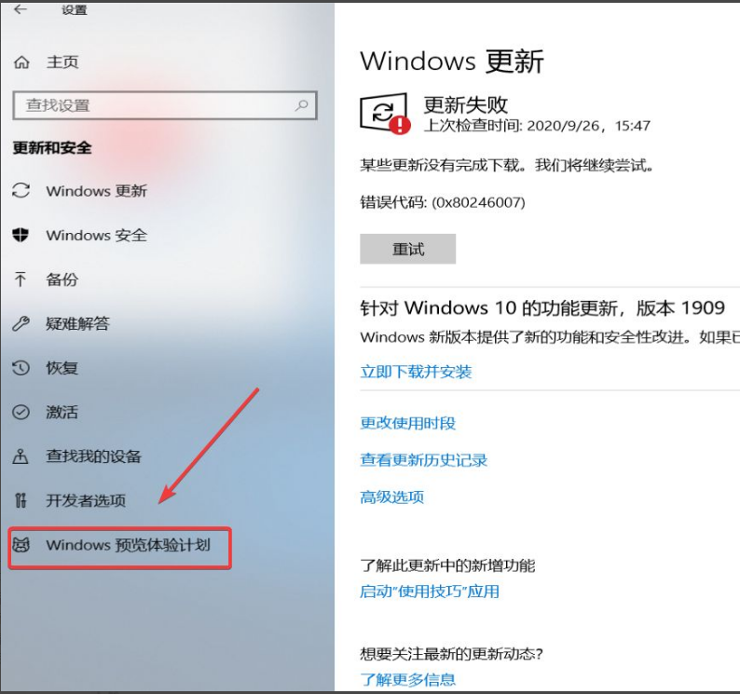Click the magnifier icon in search box

pos(302,105)
